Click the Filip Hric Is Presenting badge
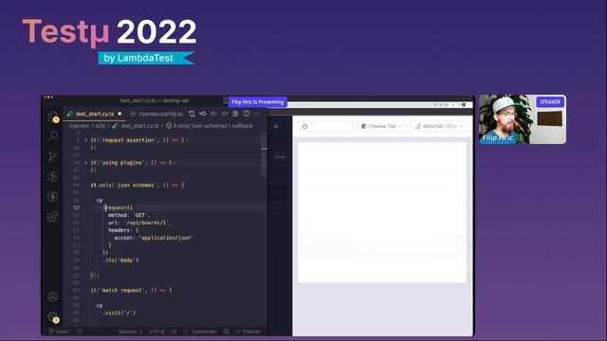This screenshot has height=341, width=607. tap(257, 102)
